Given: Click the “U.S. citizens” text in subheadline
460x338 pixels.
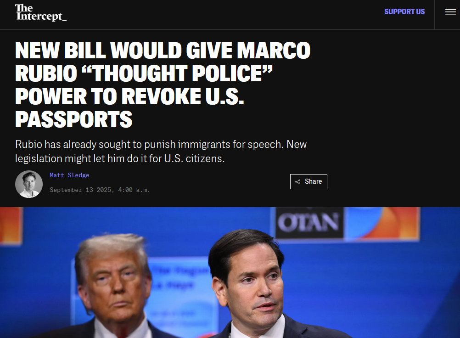Looking at the screenshot, I should [x=194, y=159].
